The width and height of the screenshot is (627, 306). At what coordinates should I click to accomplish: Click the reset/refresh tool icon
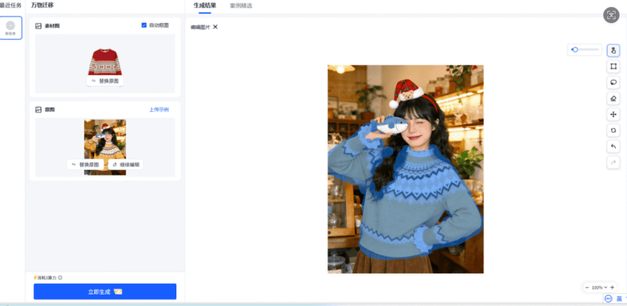[x=613, y=130]
